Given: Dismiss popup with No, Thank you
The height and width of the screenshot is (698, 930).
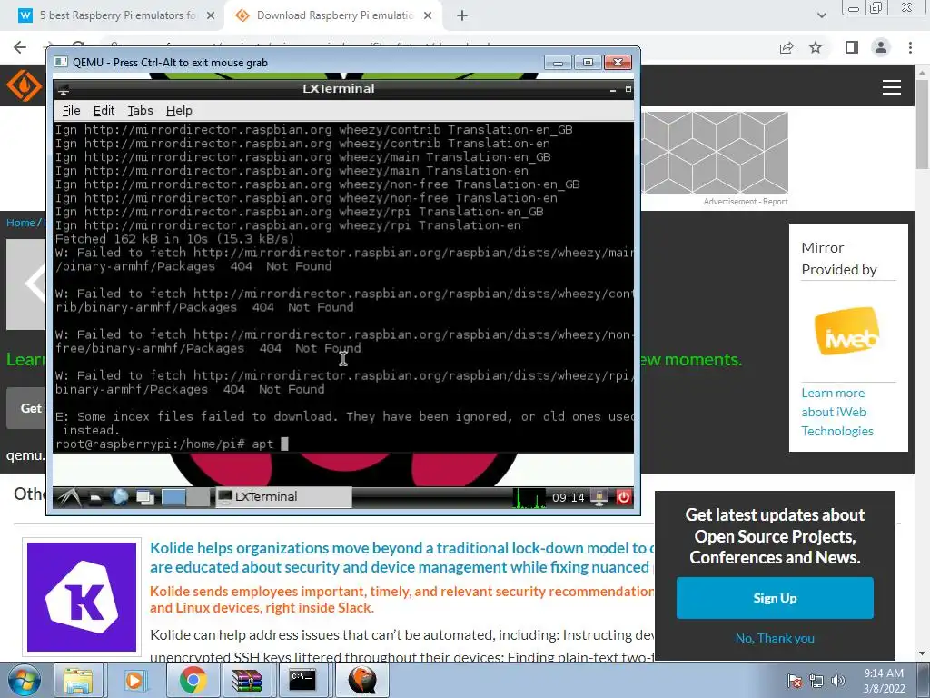Looking at the screenshot, I should pos(775,639).
